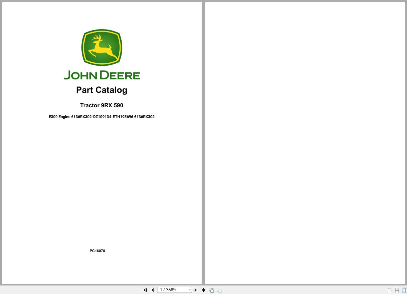Switch to continuous scrolling layout
Viewport: 407px width, 294px height.
397,290
